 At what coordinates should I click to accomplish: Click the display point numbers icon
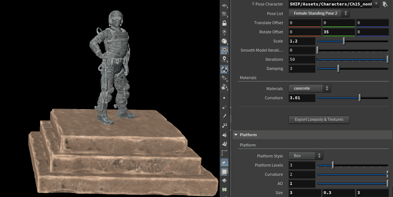[x=224, y=126]
